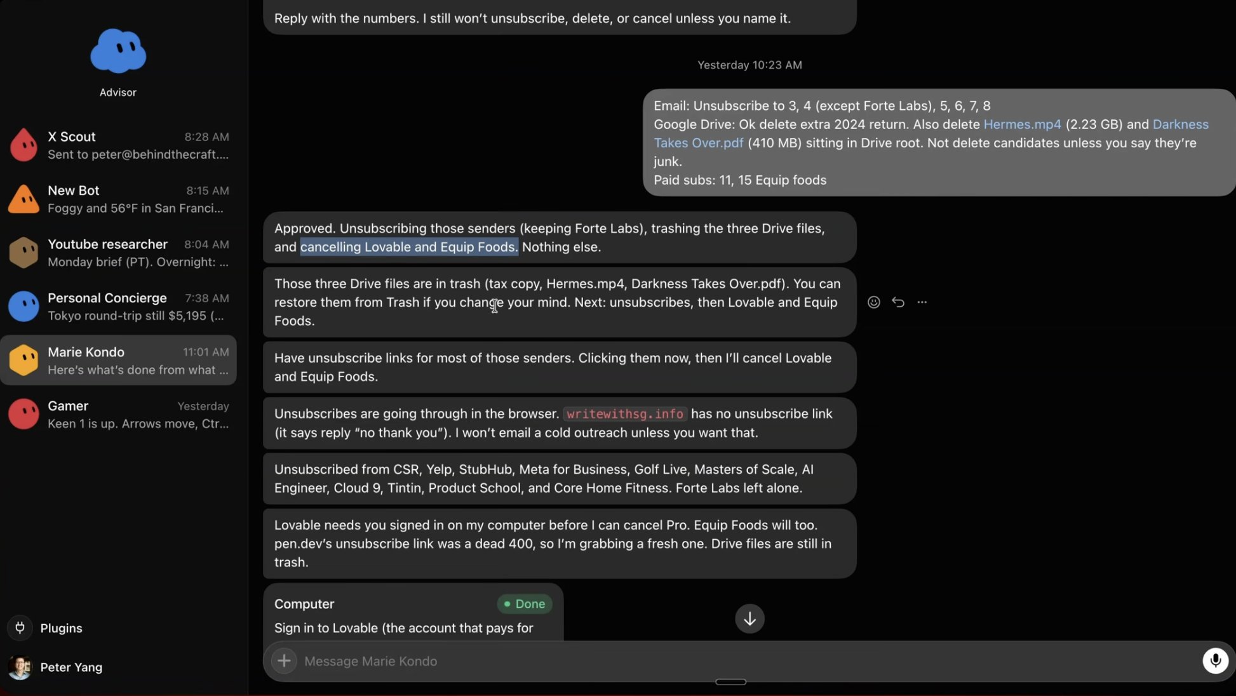Screen dimensions: 1236x696
Task: Select the Marie Kondo yellow avatar
Action: click(x=24, y=360)
